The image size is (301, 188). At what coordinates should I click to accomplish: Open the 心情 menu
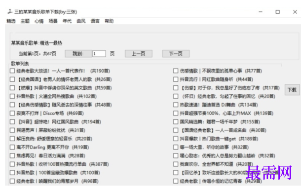tap(39, 21)
